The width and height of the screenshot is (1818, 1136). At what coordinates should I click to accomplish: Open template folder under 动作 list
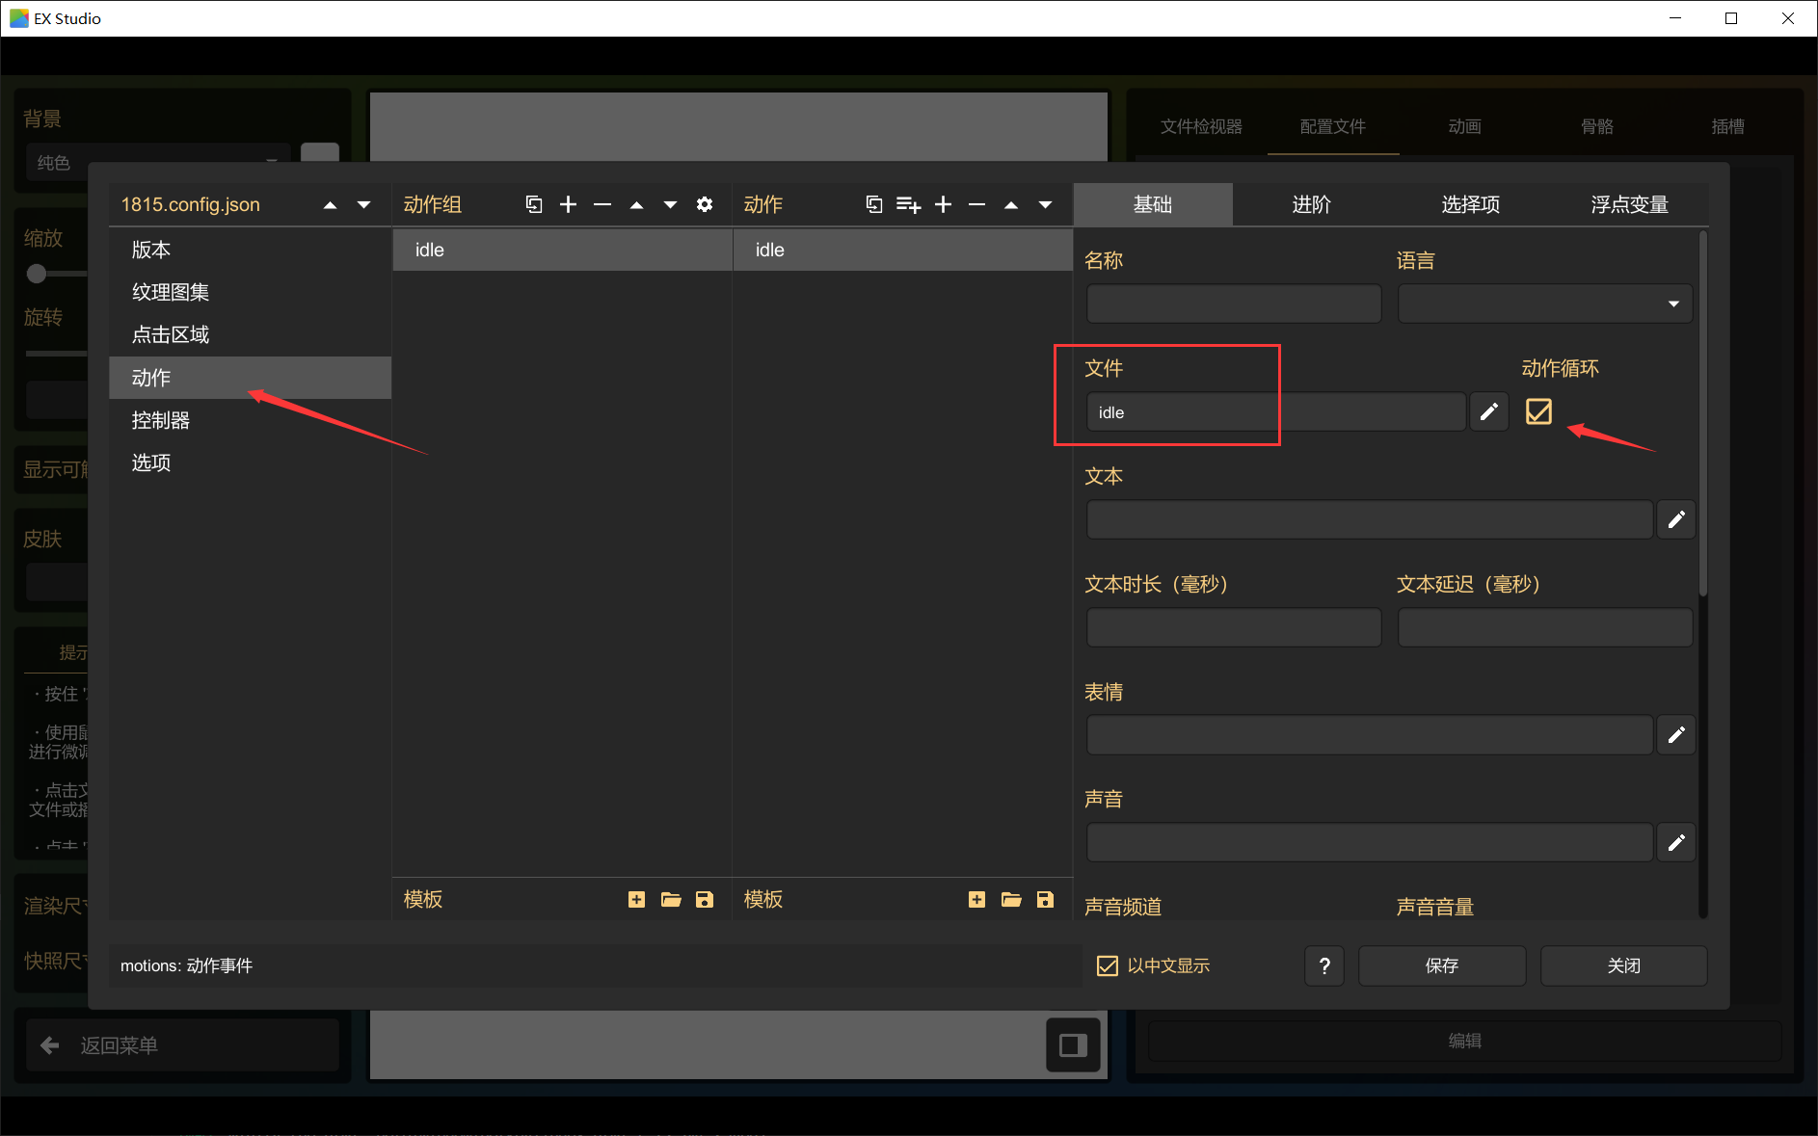[x=1011, y=899]
